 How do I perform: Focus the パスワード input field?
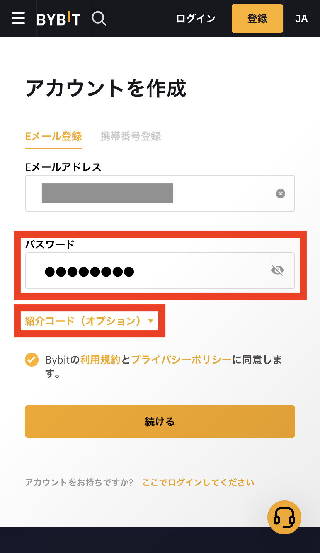pyautogui.click(x=160, y=271)
